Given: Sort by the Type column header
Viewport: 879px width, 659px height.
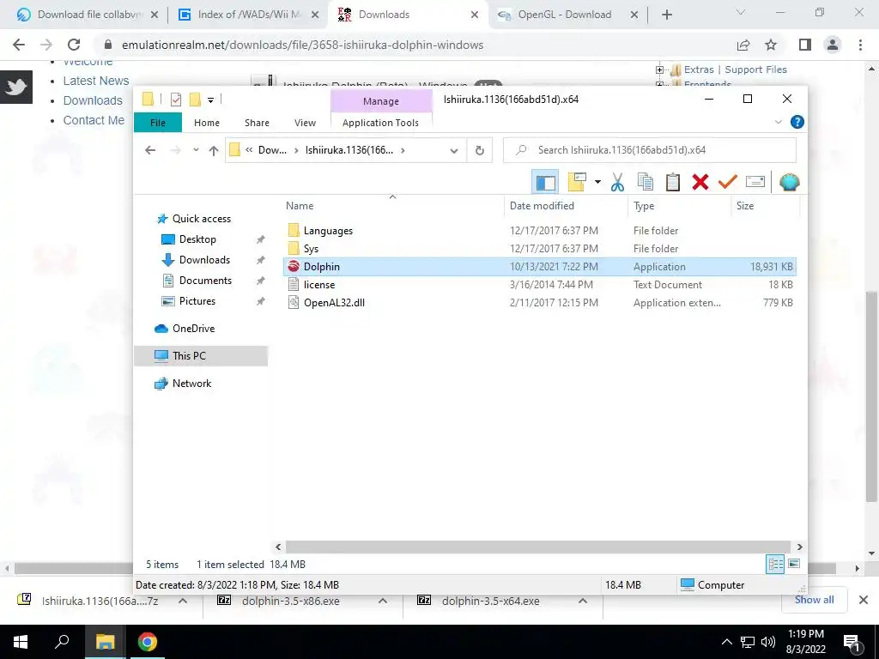Looking at the screenshot, I should 680,206.
